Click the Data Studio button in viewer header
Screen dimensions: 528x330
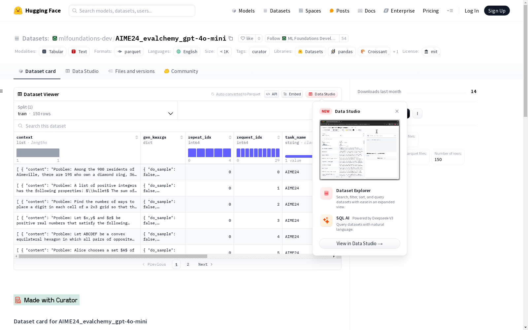pos(322,94)
